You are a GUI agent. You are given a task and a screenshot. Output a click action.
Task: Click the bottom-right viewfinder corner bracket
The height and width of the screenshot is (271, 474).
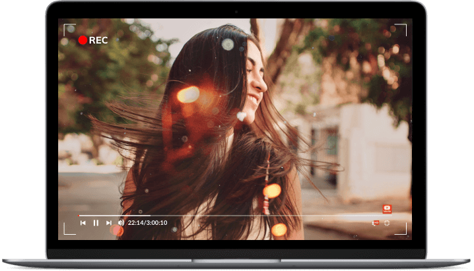(402, 230)
